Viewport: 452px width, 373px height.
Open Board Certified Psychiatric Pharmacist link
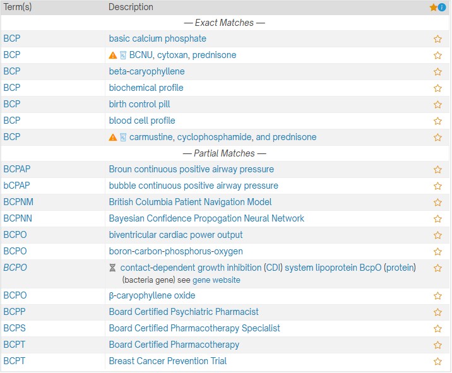[184, 312]
